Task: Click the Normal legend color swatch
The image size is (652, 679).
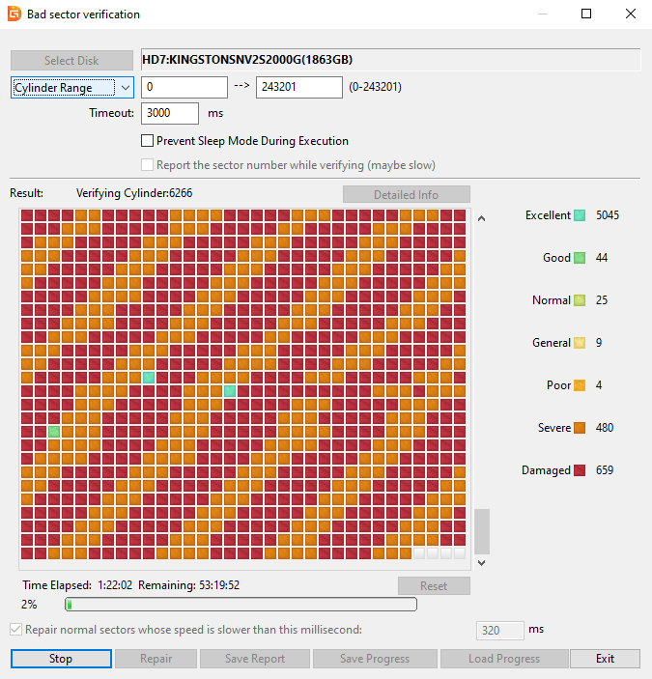Action: pyautogui.click(x=580, y=300)
